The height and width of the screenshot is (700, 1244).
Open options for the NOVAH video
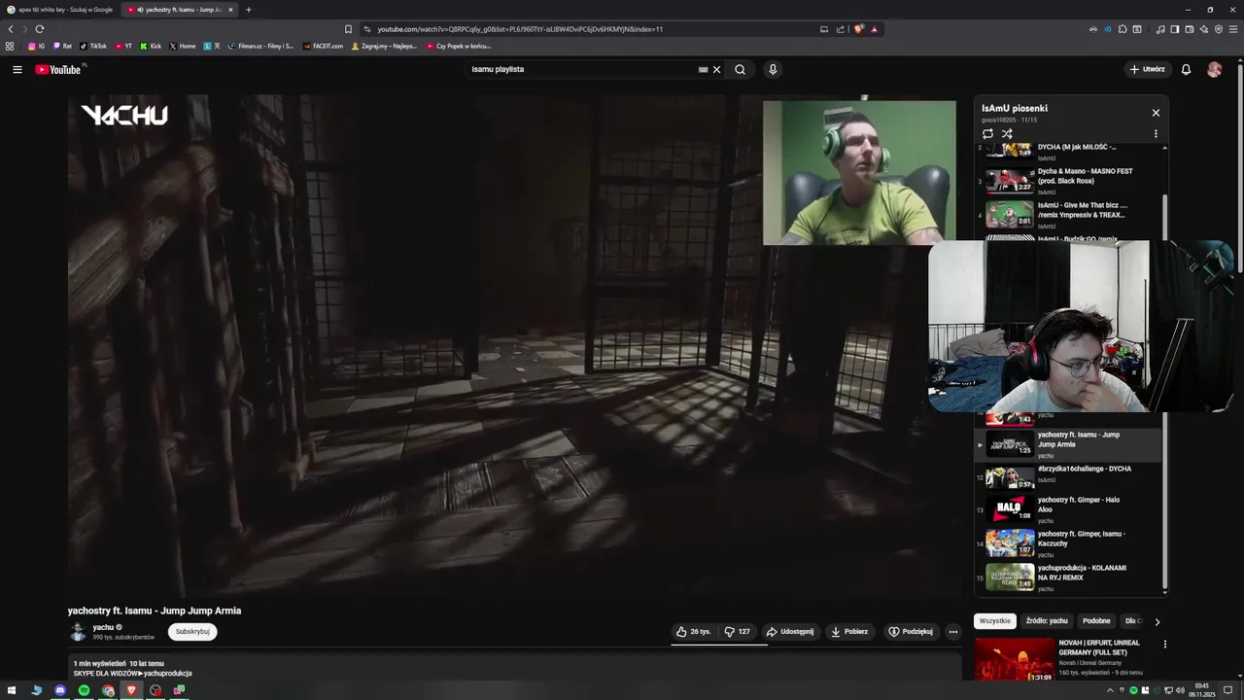[x=1164, y=644]
